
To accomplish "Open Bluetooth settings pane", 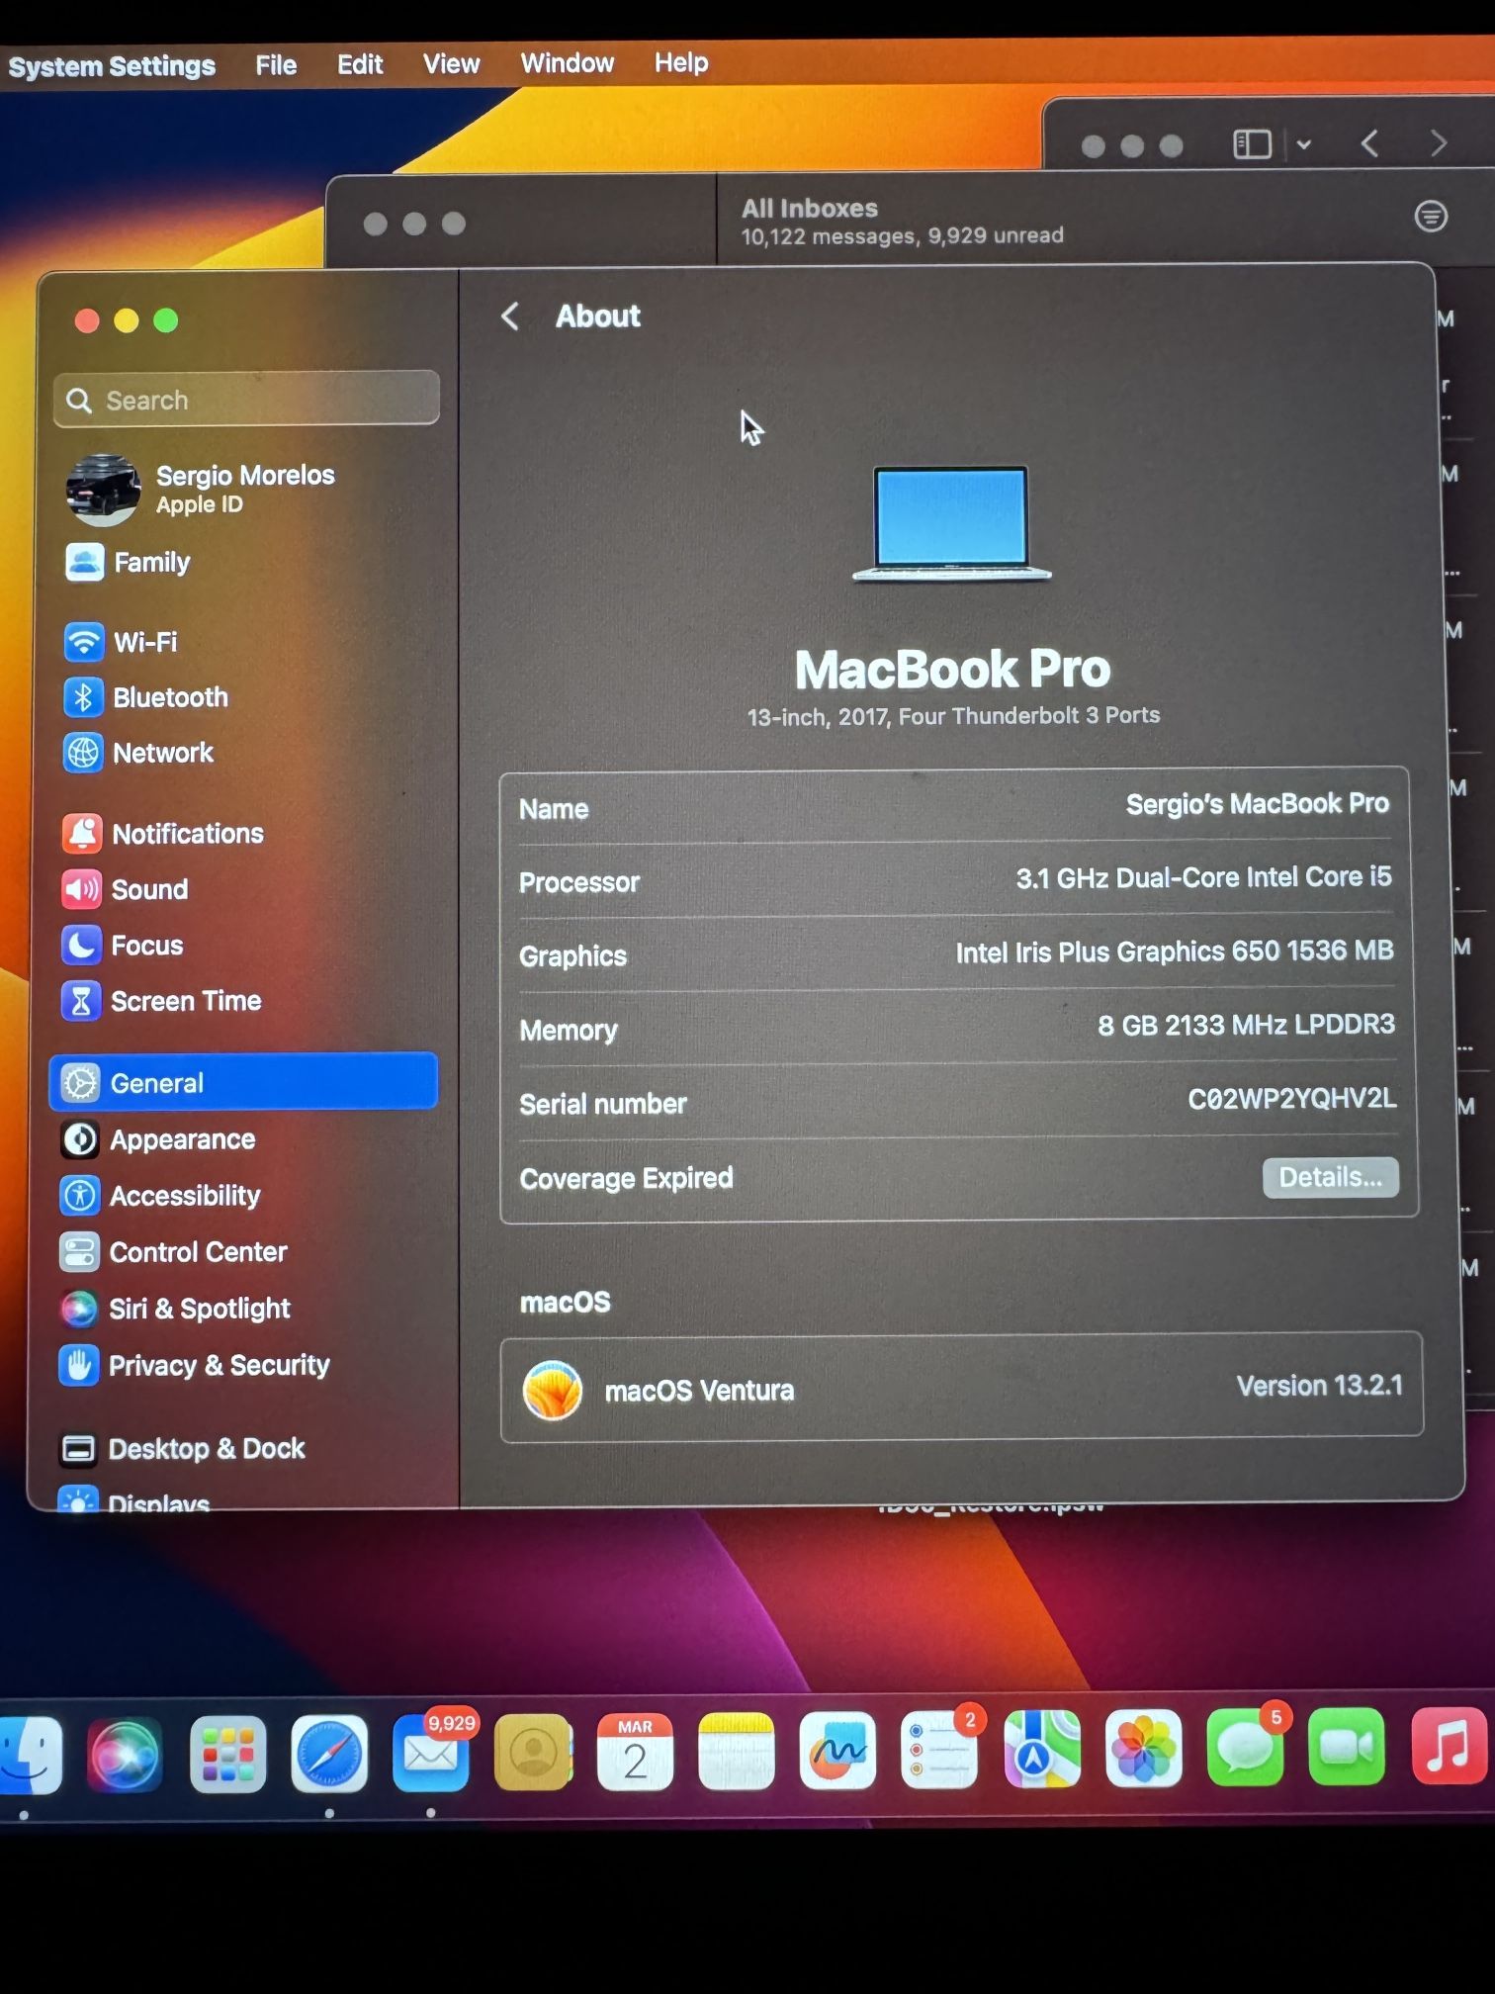I will tap(169, 698).
